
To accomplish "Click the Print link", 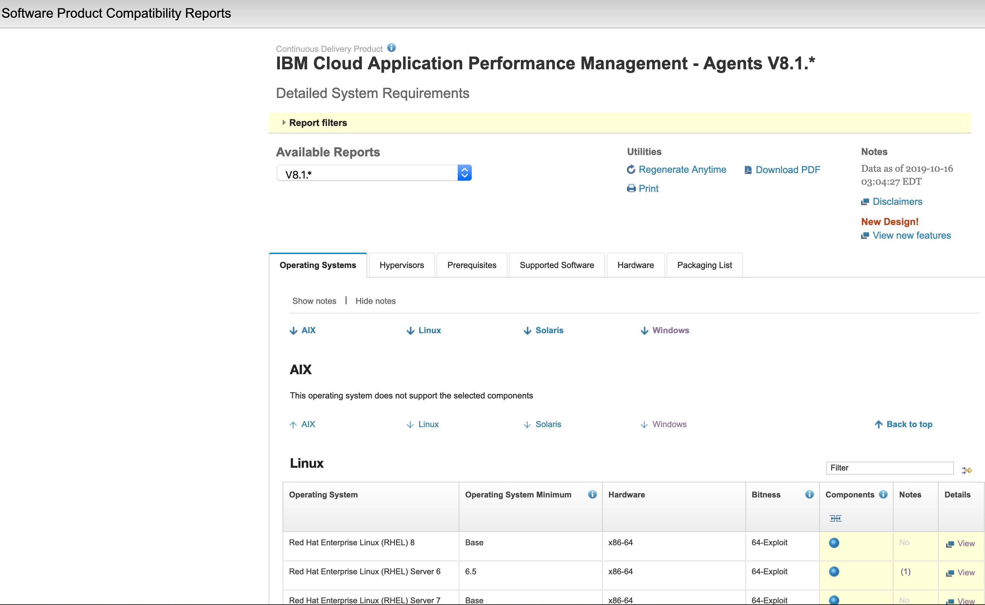I will coord(648,188).
